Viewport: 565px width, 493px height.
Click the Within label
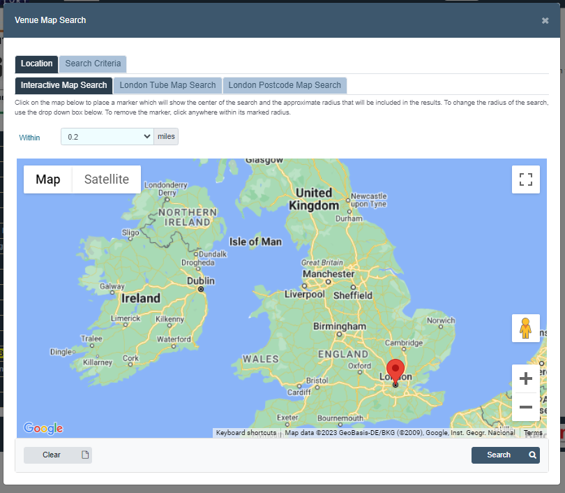[x=29, y=138]
